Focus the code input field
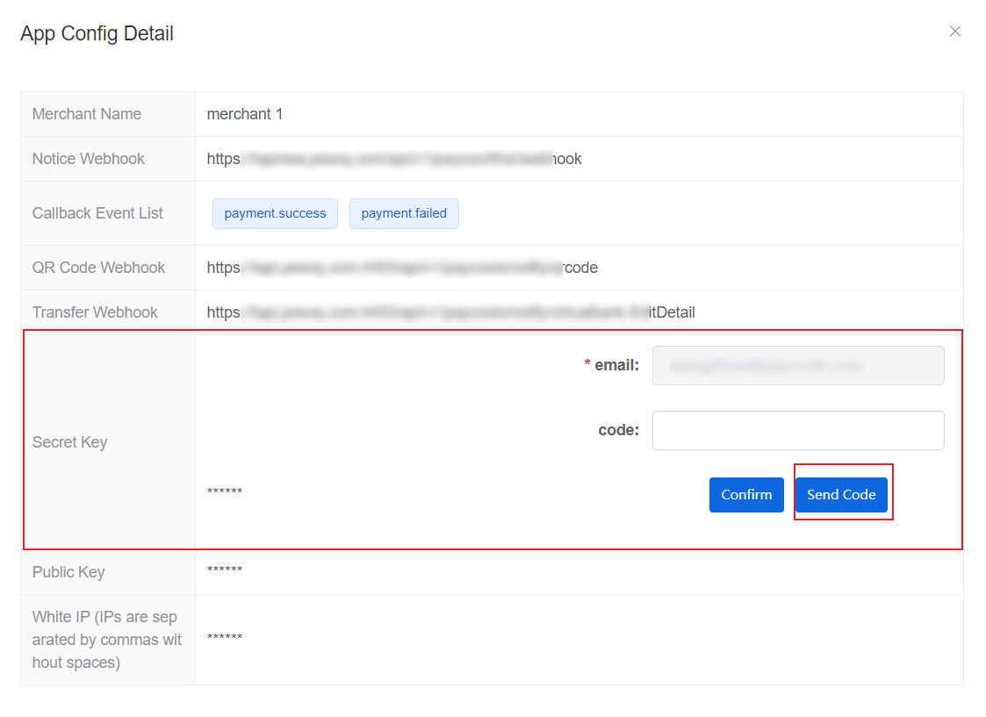The width and height of the screenshot is (986, 717). (x=797, y=430)
